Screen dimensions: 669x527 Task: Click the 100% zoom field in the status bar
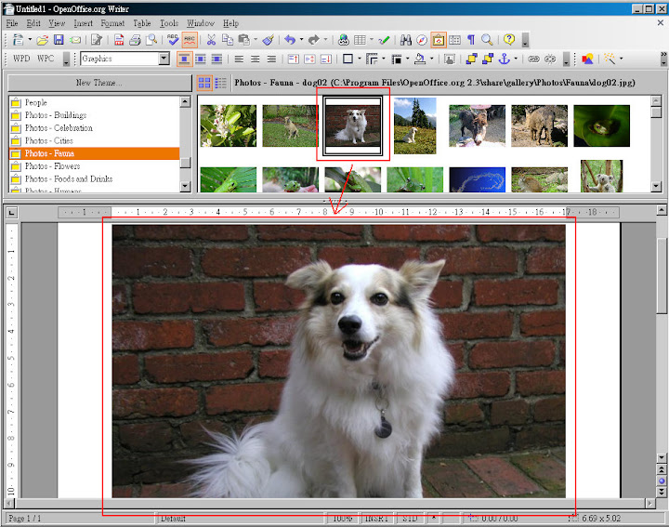[x=343, y=519]
